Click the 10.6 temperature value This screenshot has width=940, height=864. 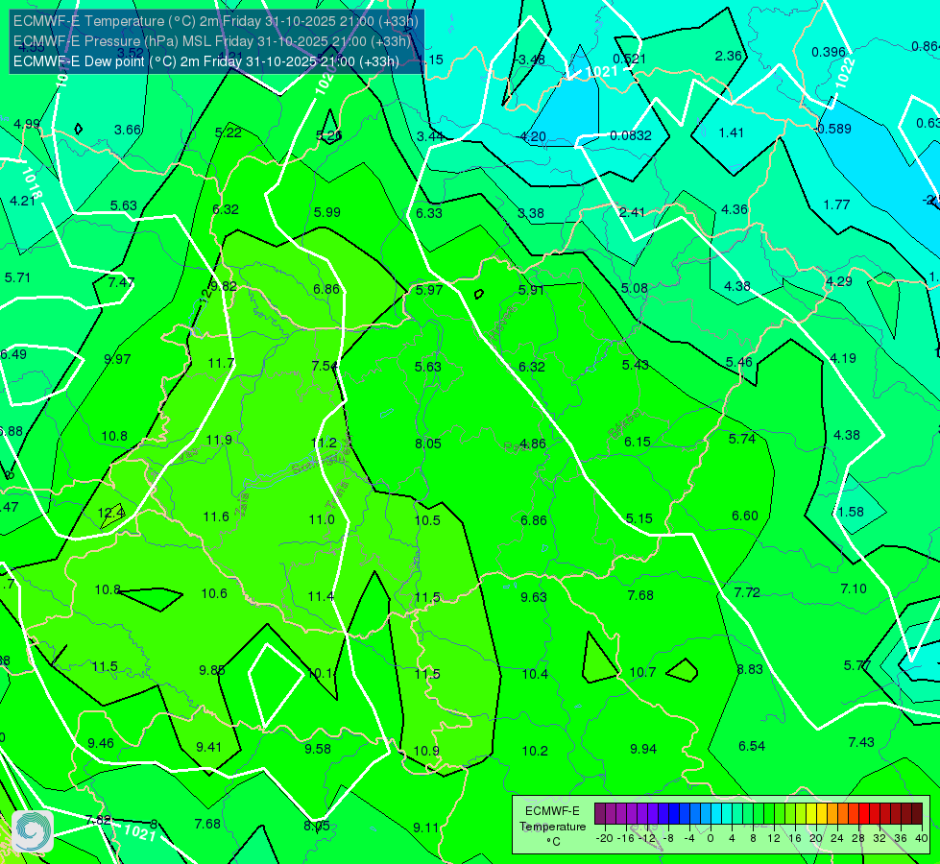[x=214, y=593]
